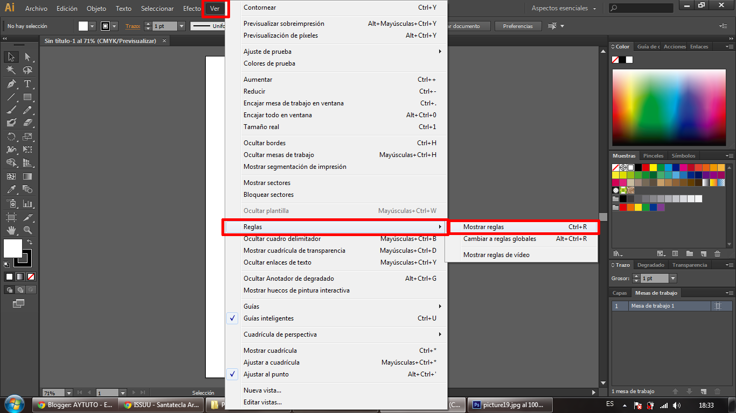Image resolution: width=736 pixels, height=413 pixels.
Task: Select the Scale tool
Action: (x=27, y=137)
